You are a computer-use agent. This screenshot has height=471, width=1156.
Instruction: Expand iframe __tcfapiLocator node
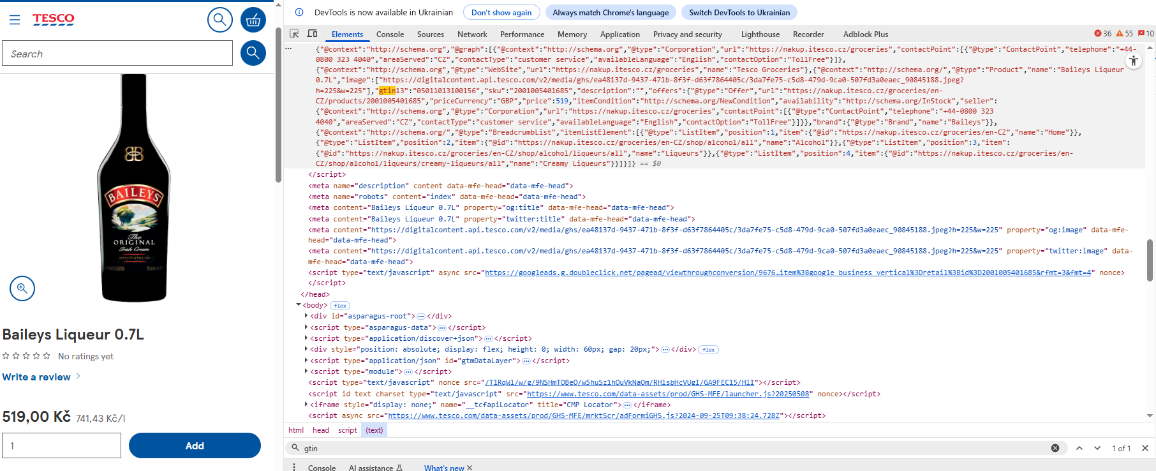click(x=306, y=405)
